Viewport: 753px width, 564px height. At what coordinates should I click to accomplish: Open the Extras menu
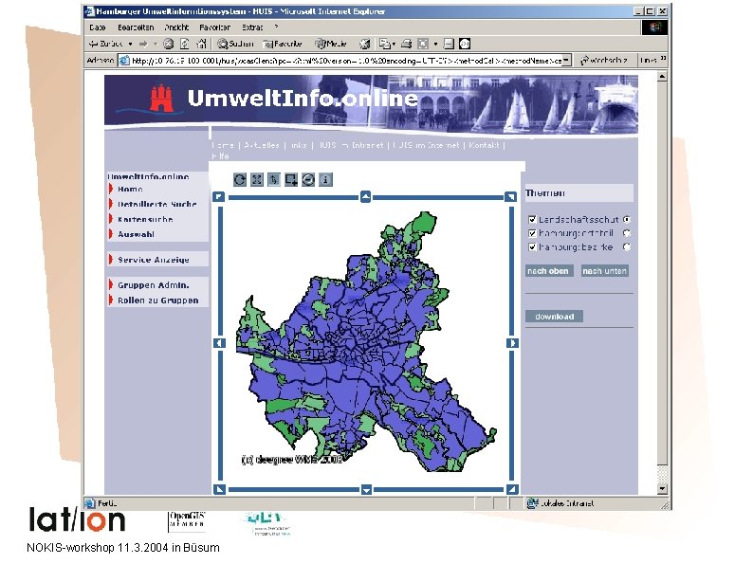click(252, 27)
